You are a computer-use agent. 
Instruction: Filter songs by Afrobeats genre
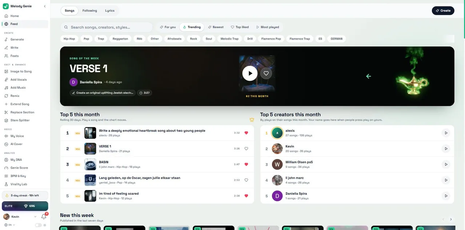[175, 39]
